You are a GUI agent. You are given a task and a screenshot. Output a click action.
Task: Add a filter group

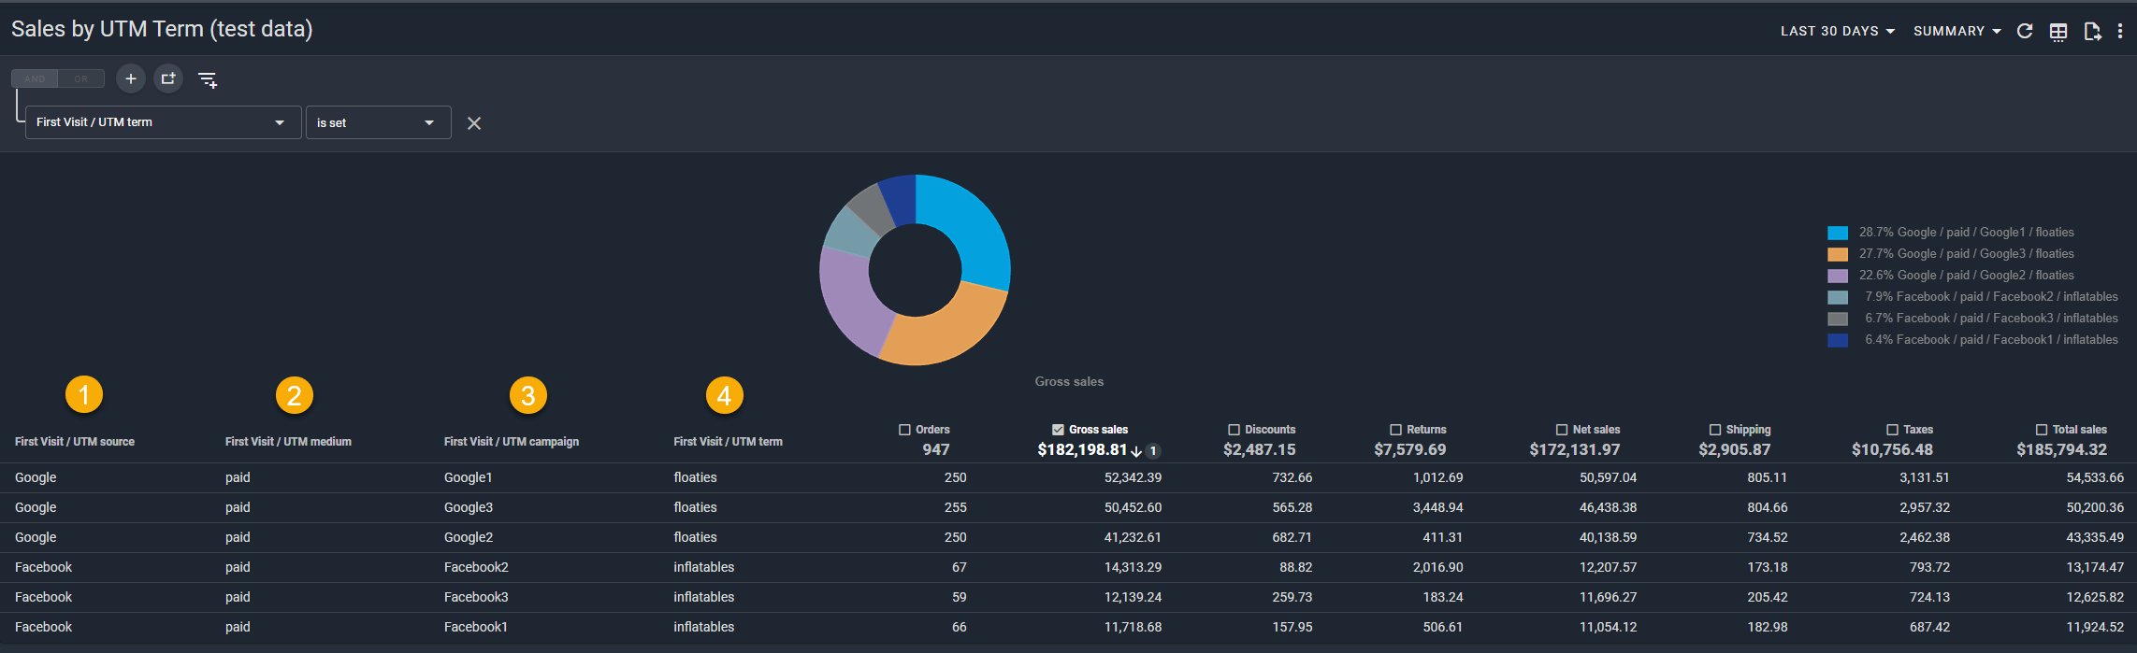(168, 79)
